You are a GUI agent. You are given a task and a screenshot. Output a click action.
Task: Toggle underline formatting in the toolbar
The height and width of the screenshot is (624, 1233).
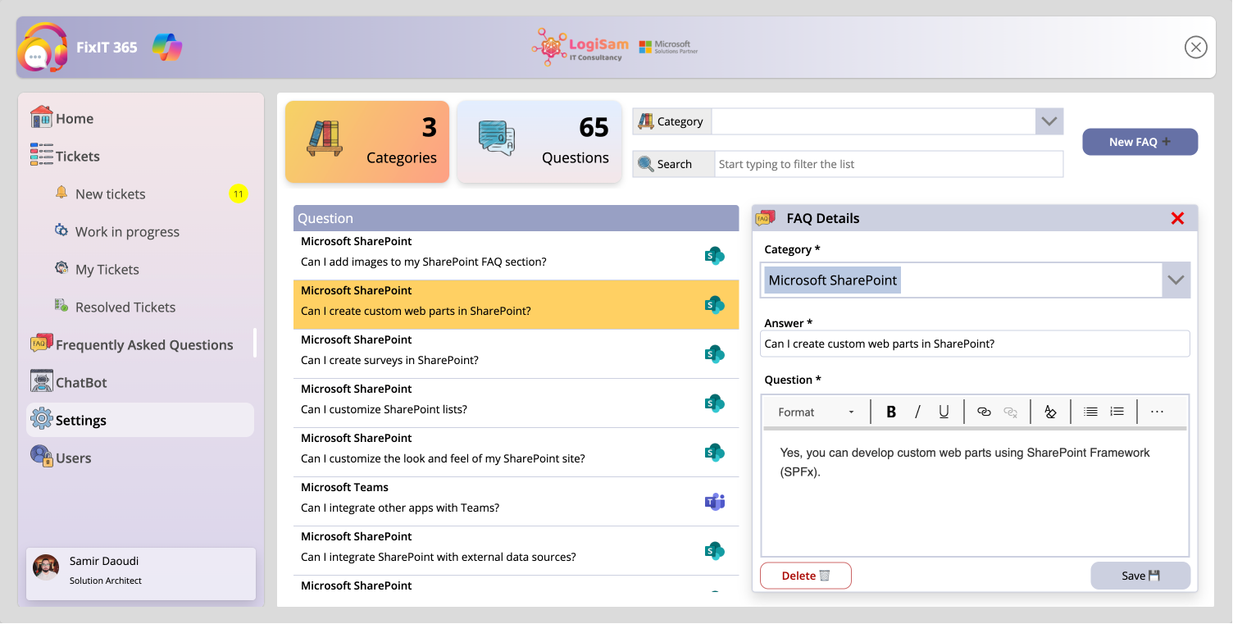tap(944, 412)
